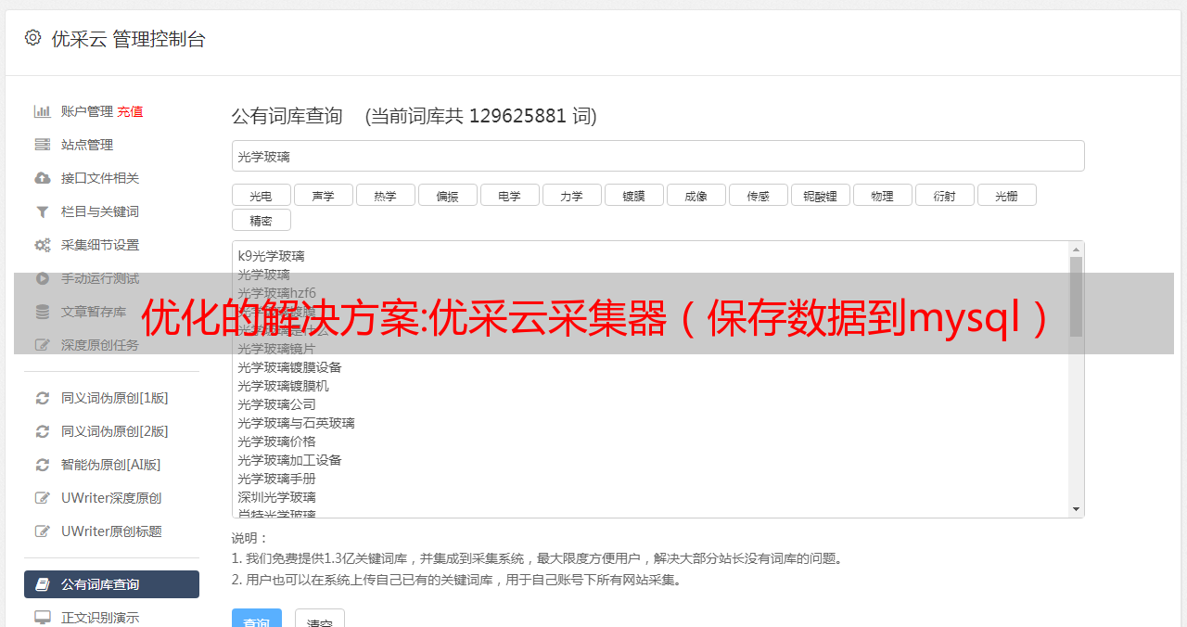Screen dimensions: 1187x627
Task: Click the gears icon for 采集细节设置
Action: (43, 245)
